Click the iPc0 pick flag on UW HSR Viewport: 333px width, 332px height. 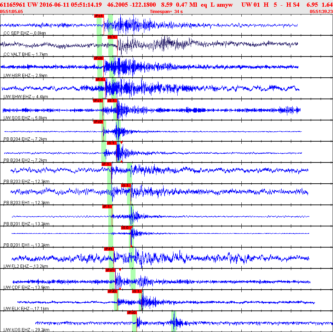[x=98, y=58]
